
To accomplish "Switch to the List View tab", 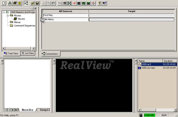I will coord(28,53).
